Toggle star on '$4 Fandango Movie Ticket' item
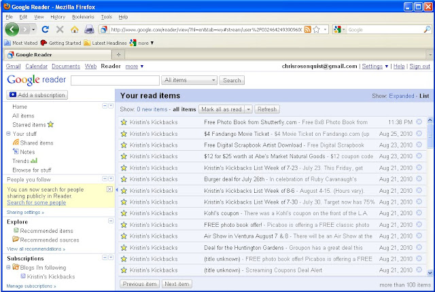Viewport: 435px width, 292px height. coord(124,134)
